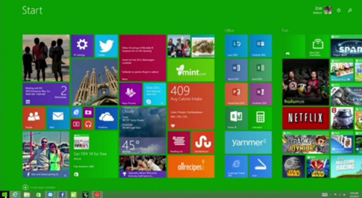Open the red News headlines tile
The image size is (362, 198).
click(142, 58)
